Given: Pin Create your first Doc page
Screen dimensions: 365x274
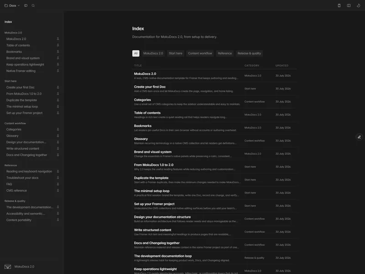Looking at the screenshot, I should pyautogui.click(x=58, y=87).
